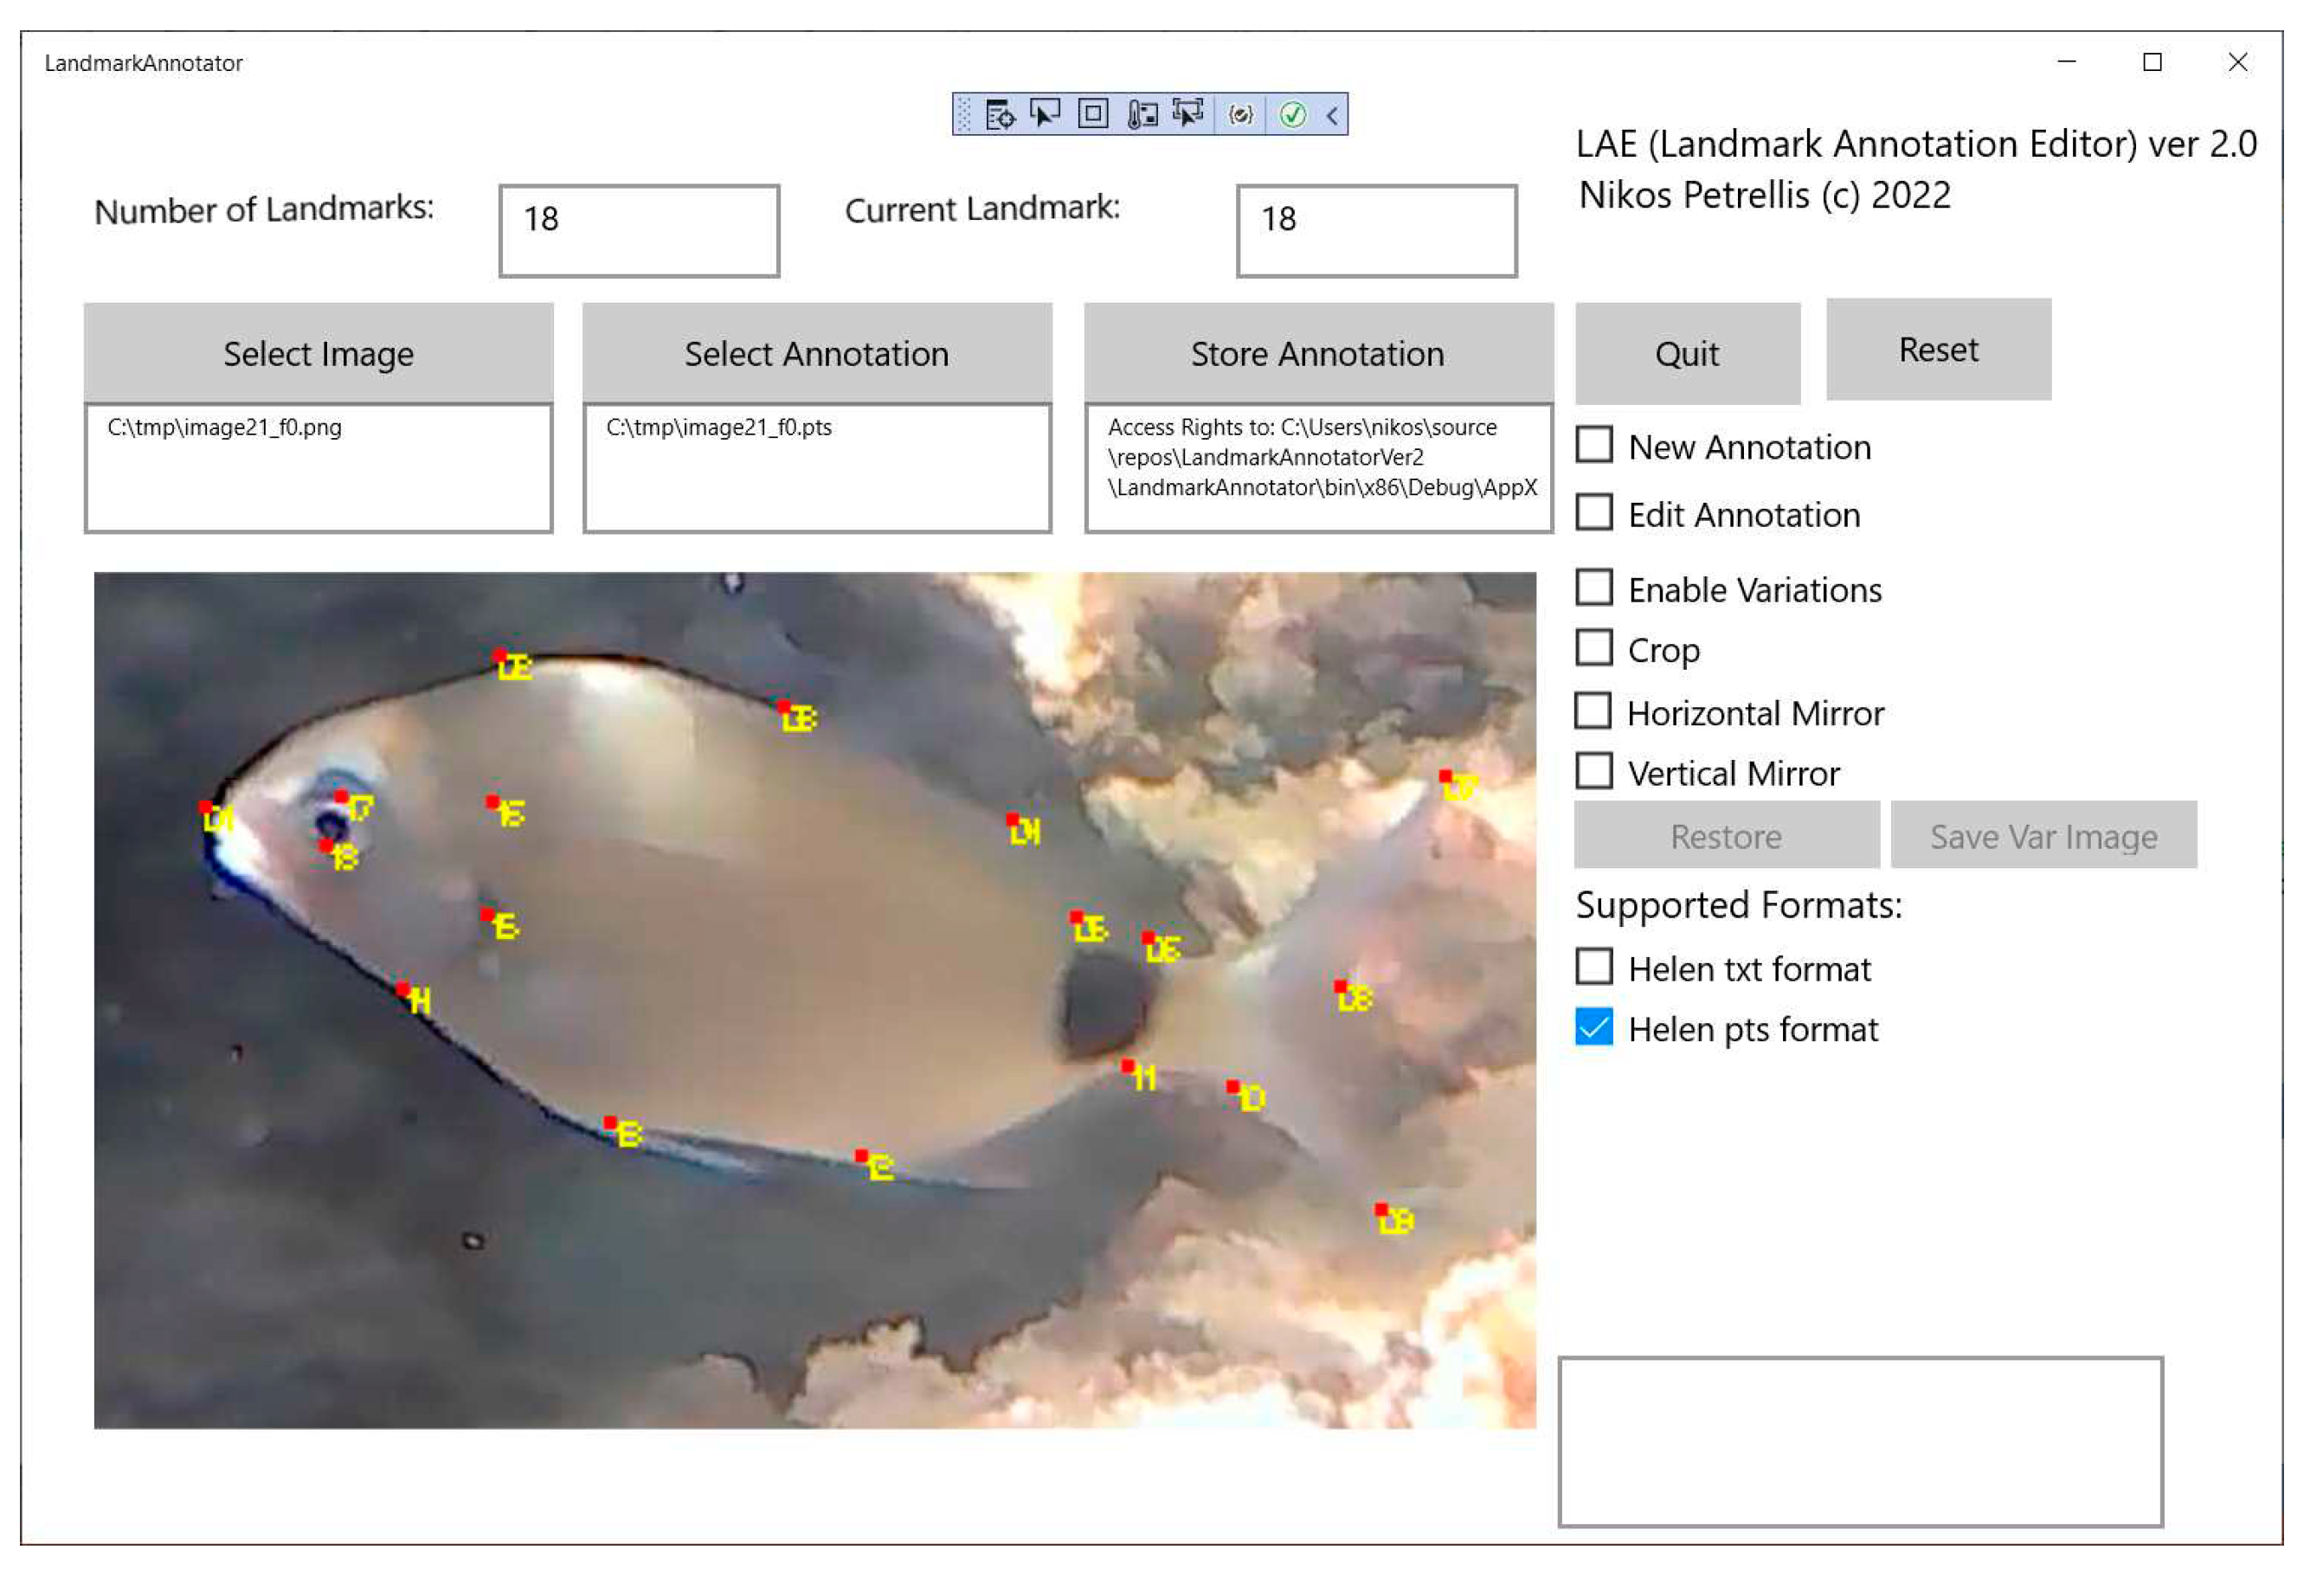This screenshot has height=1582, width=2323.
Task: Click the Number of Landmarks field
Action: point(640,231)
